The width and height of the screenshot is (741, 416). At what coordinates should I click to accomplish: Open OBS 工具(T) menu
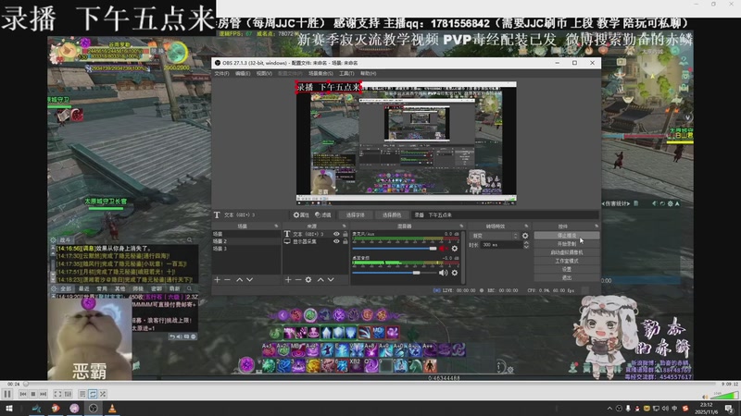[346, 74]
